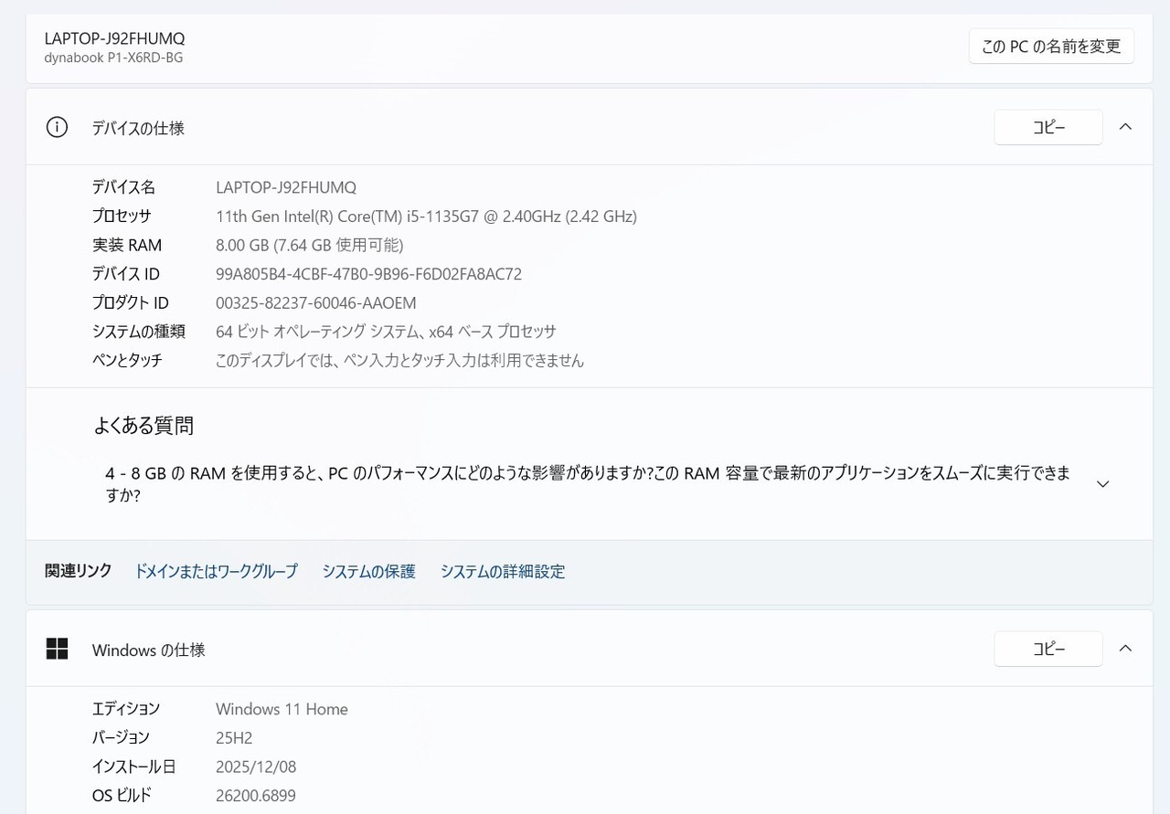Open the システムの保護 link
Image resolution: width=1170 pixels, height=814 pixels.
coord(368,571)
